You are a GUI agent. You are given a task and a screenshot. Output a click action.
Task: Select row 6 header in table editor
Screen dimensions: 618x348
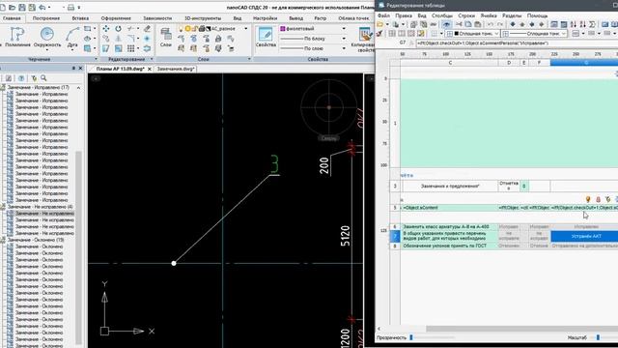tap(395, 227)
